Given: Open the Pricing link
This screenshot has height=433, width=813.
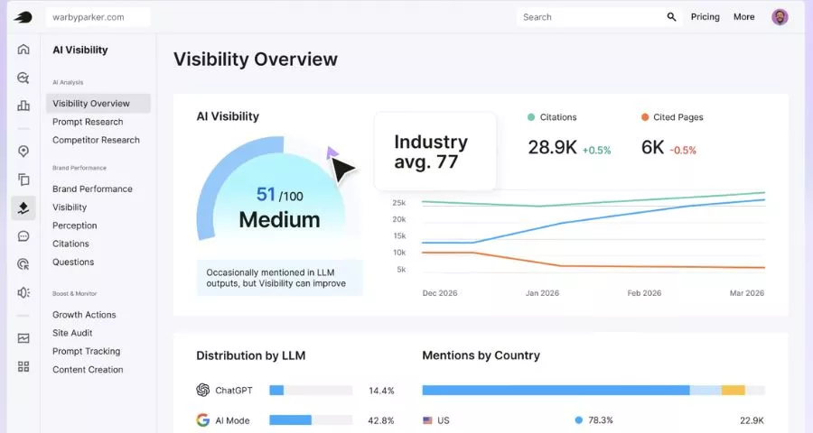Looking at the screenshot, I should pos(706,17).
